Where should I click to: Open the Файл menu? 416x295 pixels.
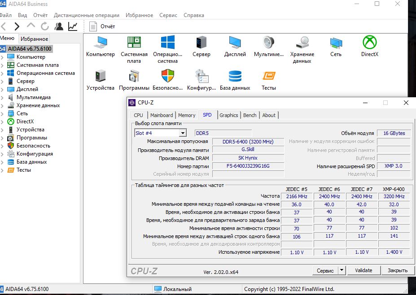pyautogui.click(x=5, y=15)
